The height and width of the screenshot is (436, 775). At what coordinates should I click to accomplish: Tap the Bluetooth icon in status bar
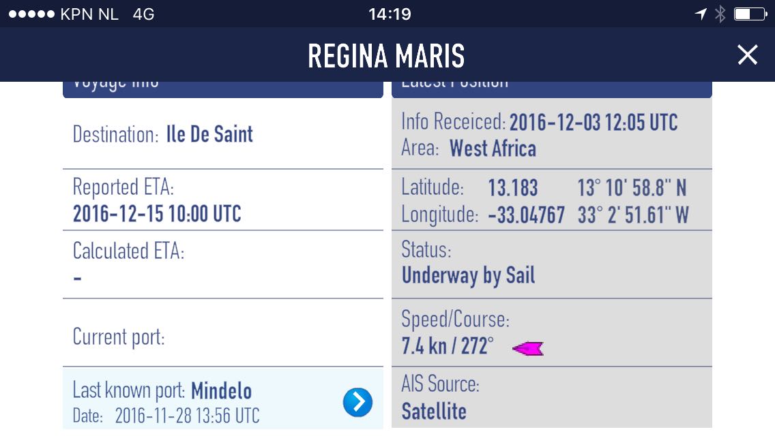pos(720,14)
